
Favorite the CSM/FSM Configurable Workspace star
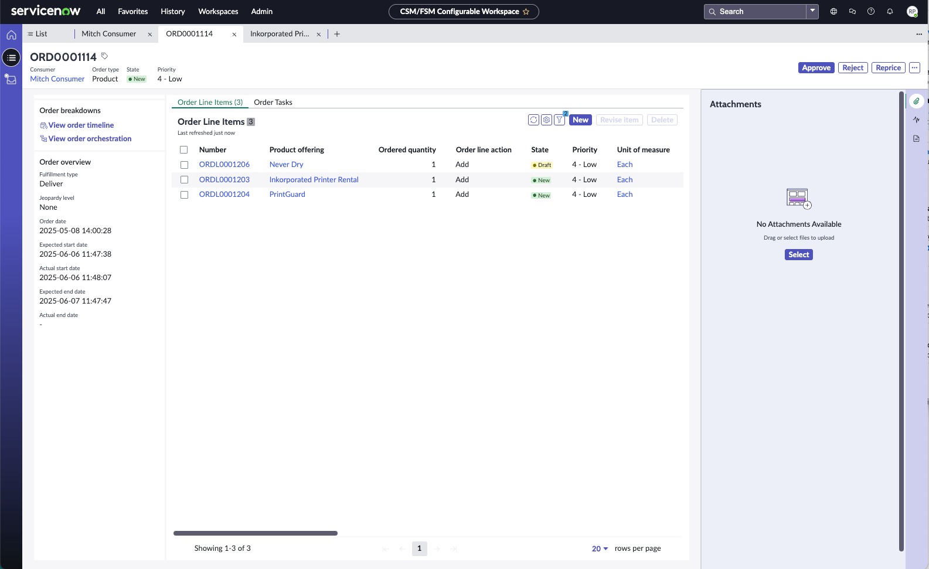pos(526,11)
